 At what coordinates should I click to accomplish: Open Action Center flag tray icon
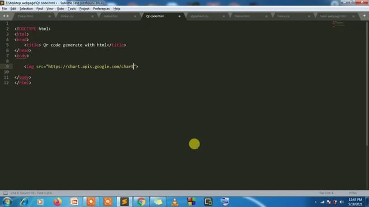(x=329, y=202)
